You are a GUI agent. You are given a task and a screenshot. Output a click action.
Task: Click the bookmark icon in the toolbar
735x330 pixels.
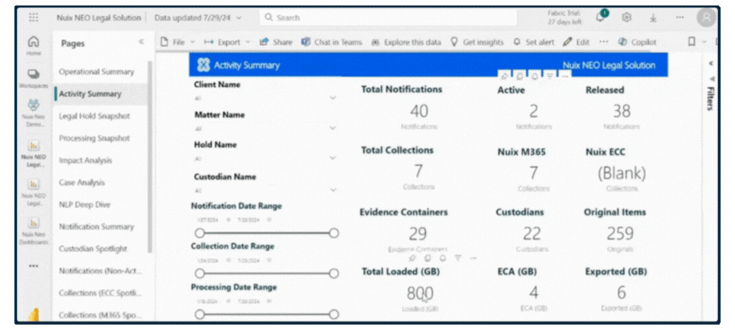pyautogui.click(x=691, y=42)
